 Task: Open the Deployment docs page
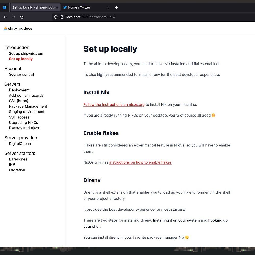coord(19,90)
